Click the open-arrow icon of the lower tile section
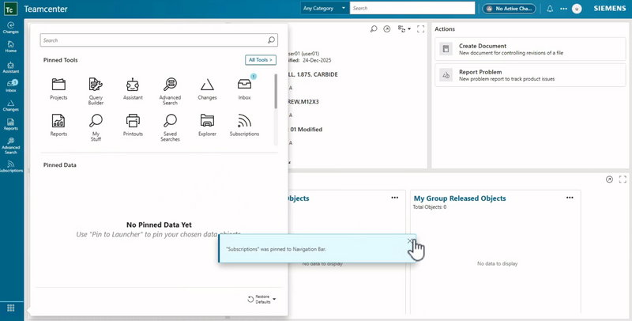632x321 pixels. [x=609, y=179]
